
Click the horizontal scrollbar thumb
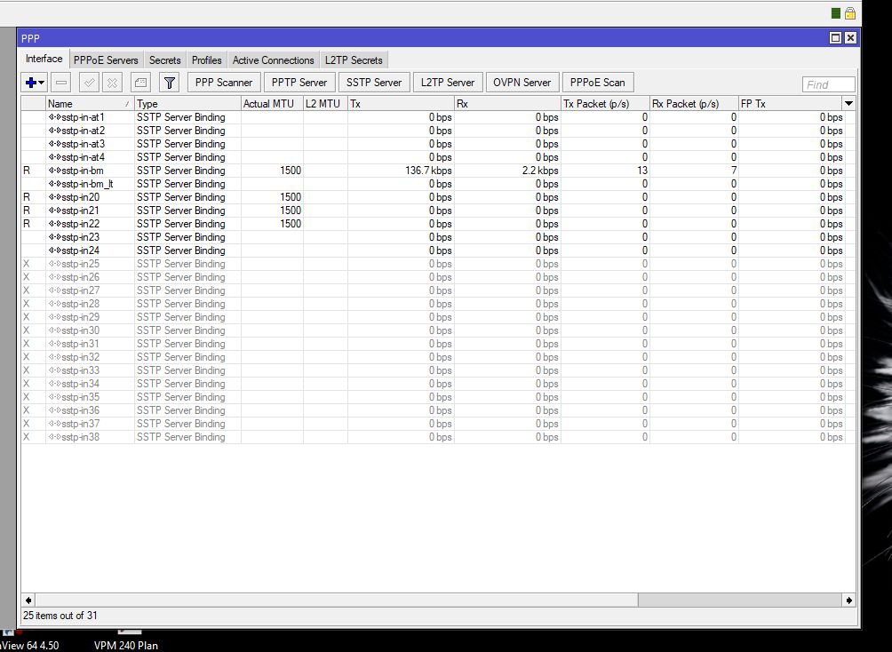coord(336,600)
